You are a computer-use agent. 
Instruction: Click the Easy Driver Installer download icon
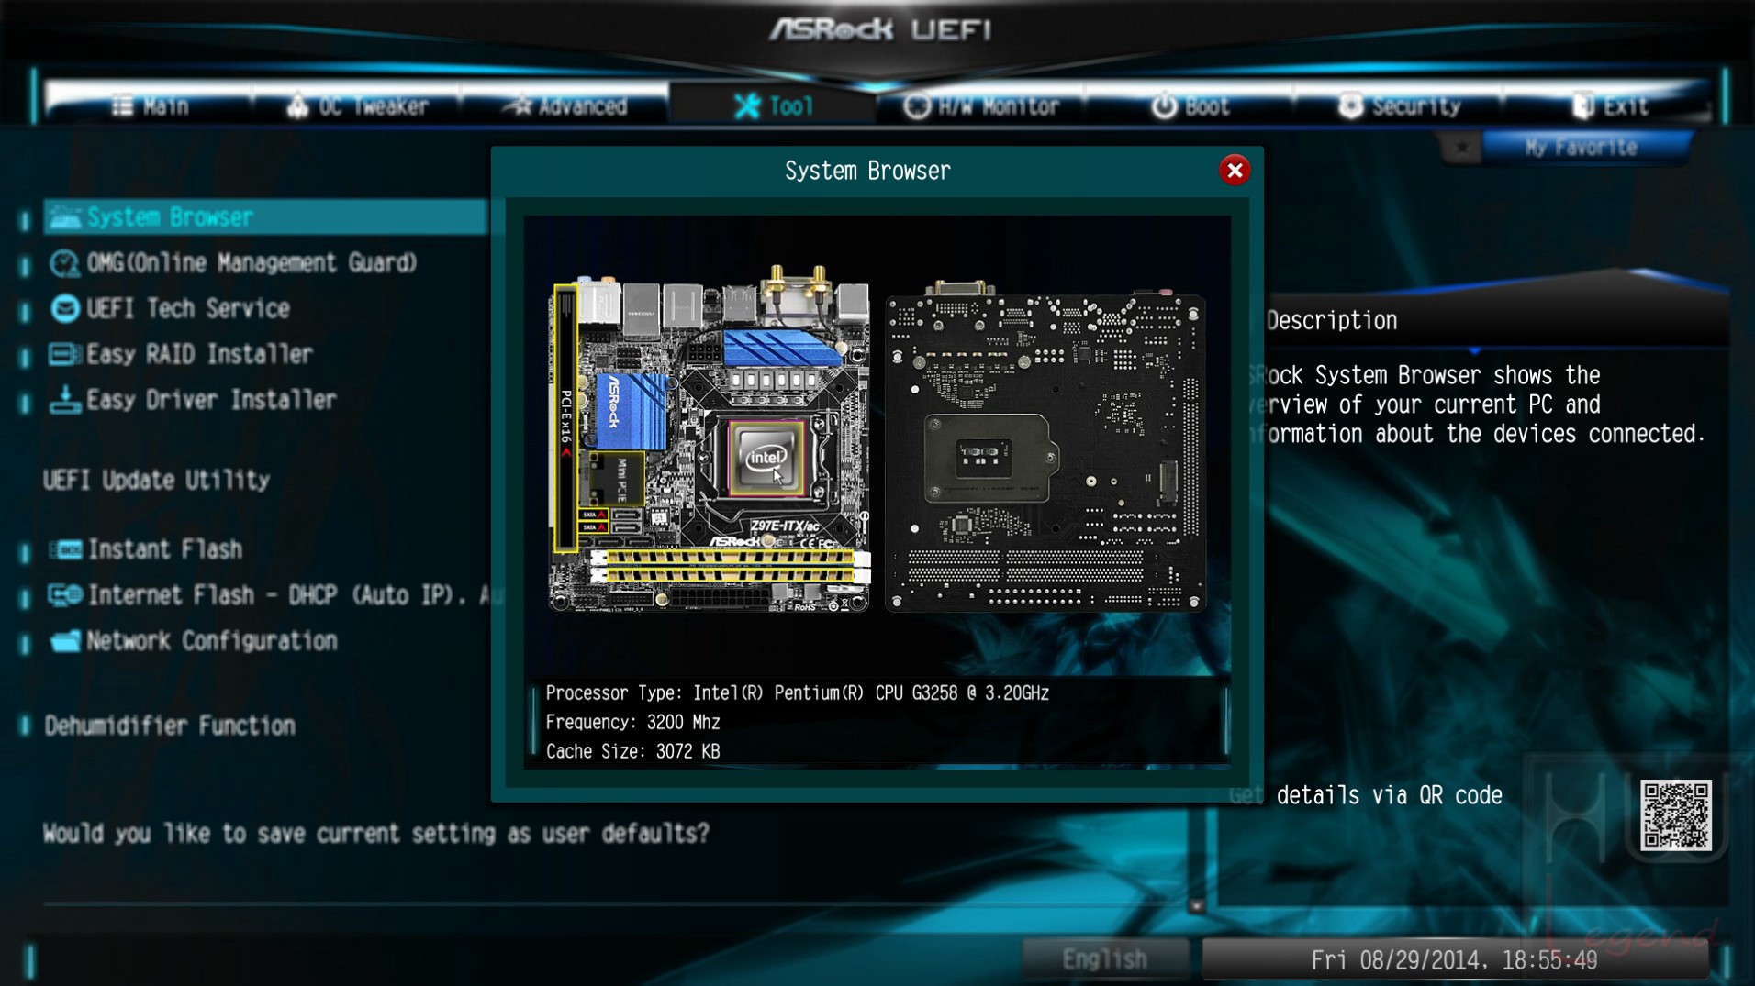64,400
